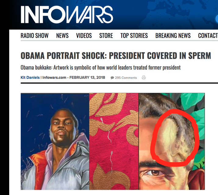This screenshot has height=195, width=218.
Task: Open the Videos page
Action: (84, 36)
